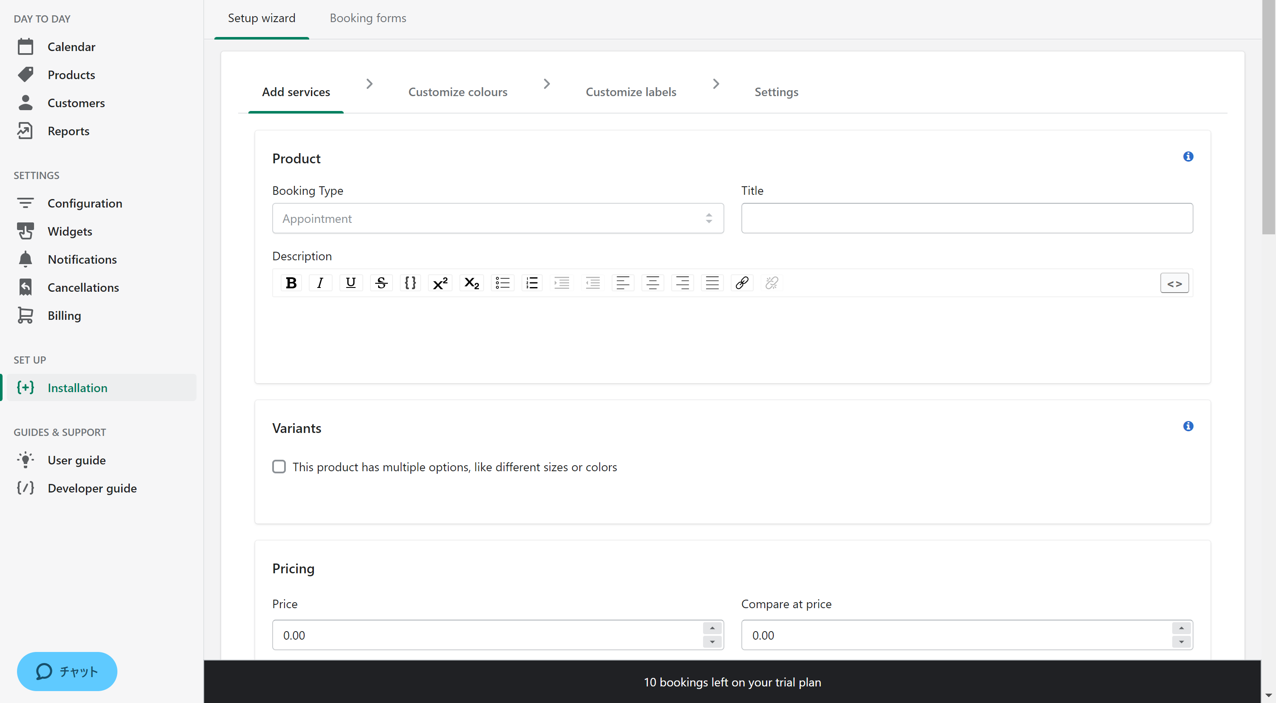The image size is (1276, 703).
Task: Decrease the Compare at price value with the down arrow
Action: pyautogui.click(x=1181, y=642)
